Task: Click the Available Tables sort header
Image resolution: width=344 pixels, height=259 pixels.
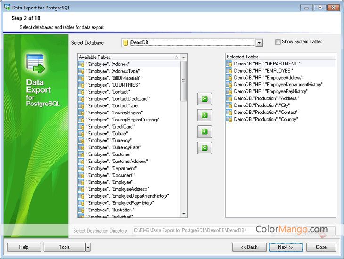Action: click(x=129, y=57)
